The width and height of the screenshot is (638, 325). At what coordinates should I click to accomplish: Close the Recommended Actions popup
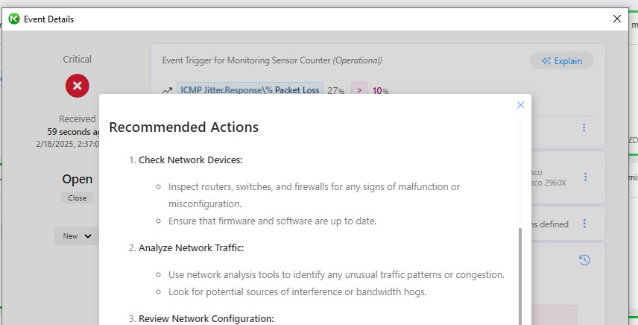coord(520,105)
